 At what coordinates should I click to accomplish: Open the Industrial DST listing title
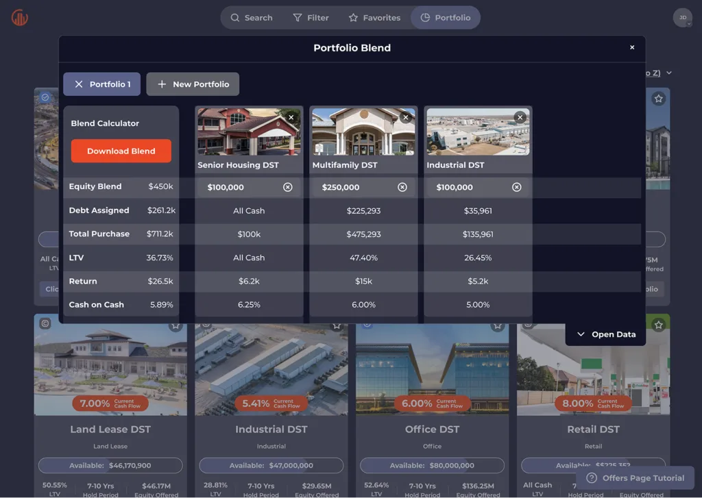tap(271, 429)
